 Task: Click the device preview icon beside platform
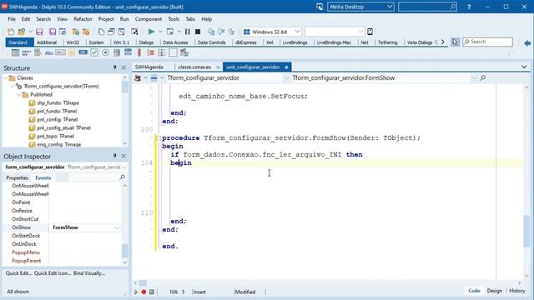coord(370,32)
